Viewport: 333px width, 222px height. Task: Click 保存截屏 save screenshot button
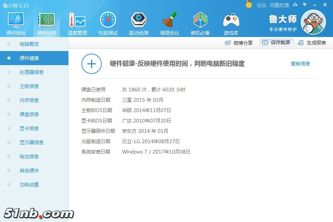click(x=277, y=43)
